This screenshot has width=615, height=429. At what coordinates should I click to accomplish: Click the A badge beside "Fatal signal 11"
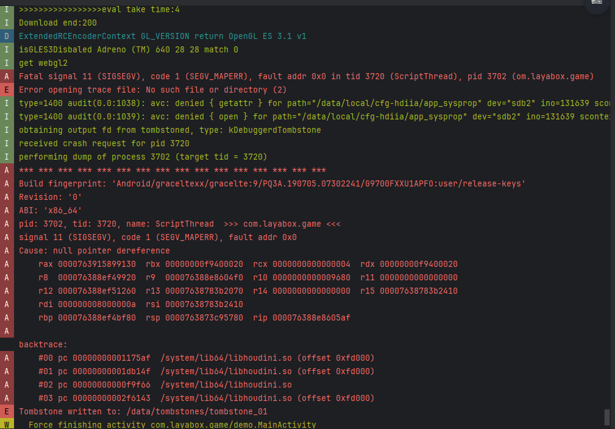click(x=6, y=76)
